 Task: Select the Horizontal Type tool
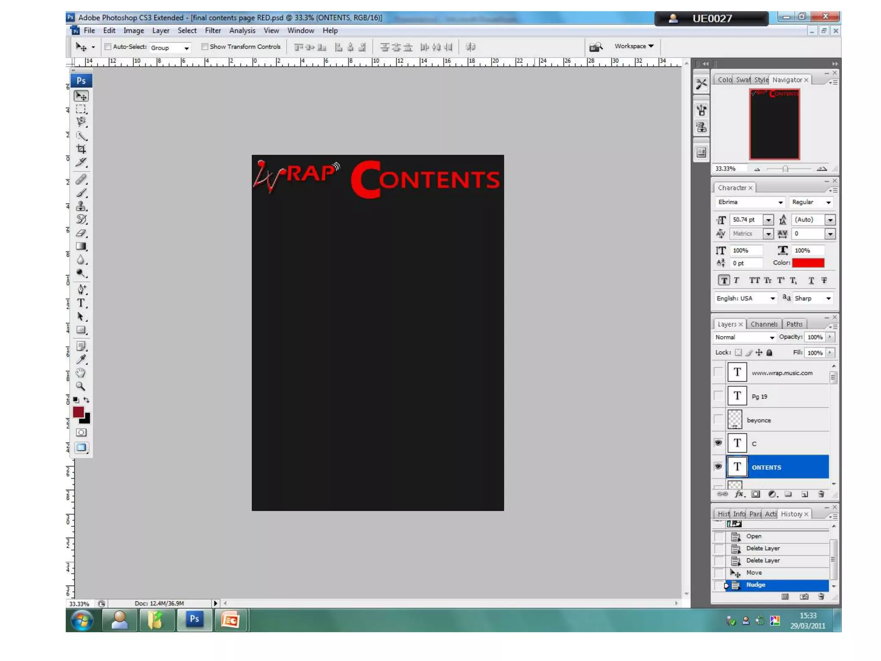pyautogui.click(x=81, y=303)
